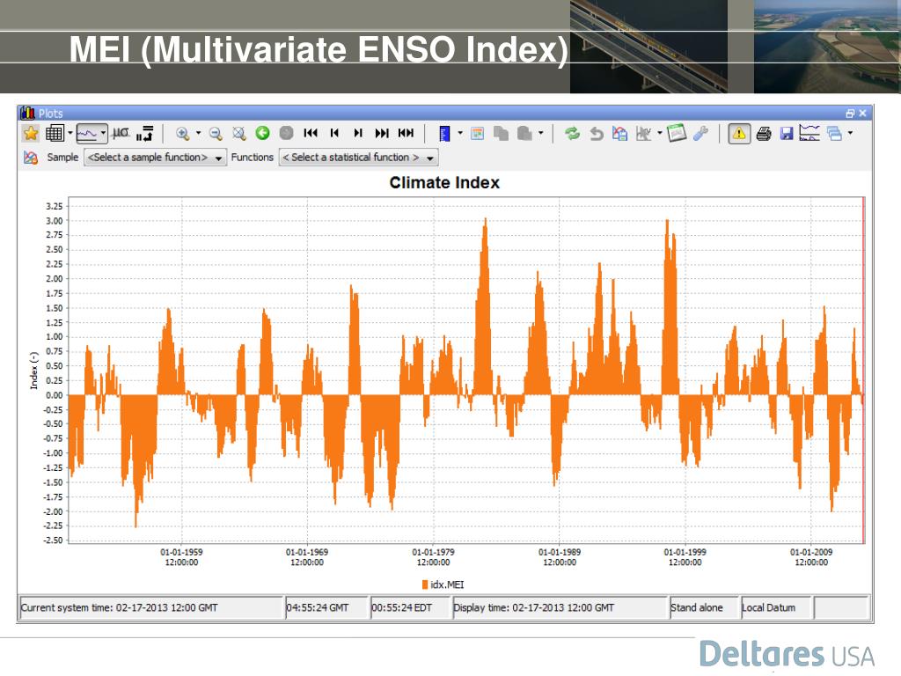The width and height of the screenshot is (901, 676).
Task: Click the Stand alone status field
Action: 704,607
